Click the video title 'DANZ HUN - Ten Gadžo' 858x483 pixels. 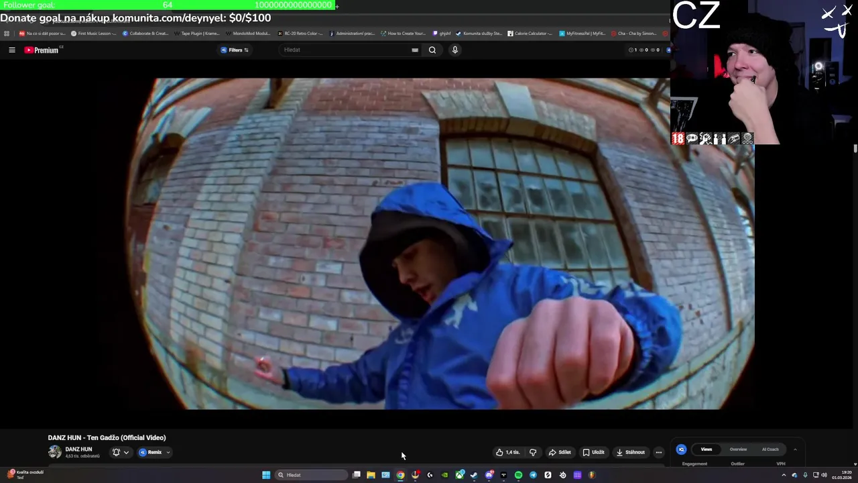click(107, 437)
